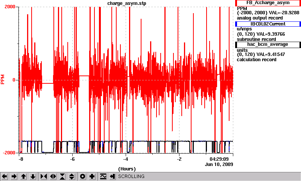Click the SCROLLING status label
This screenshot has width=301, height=181.
(x=131, y=176)
